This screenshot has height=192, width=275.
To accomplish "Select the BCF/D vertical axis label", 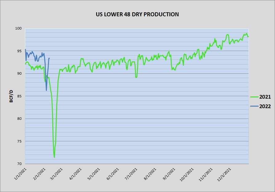I will pyautogui.click(x=11, y=96).
